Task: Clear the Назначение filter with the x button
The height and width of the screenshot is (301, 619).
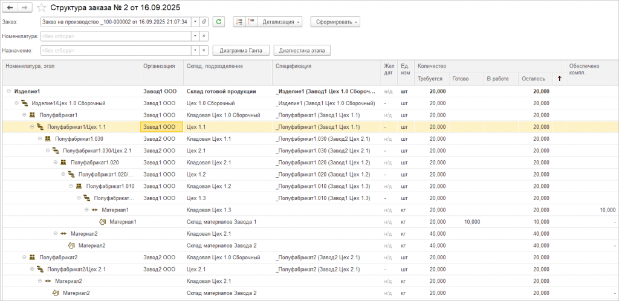Action: click(204, 51)
